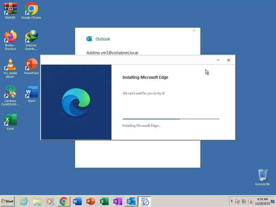Image resolution: width=276 pixels, height=207 pixels.
Task: Launch Internet Explorer from taskbar
Action: (24, 201)
